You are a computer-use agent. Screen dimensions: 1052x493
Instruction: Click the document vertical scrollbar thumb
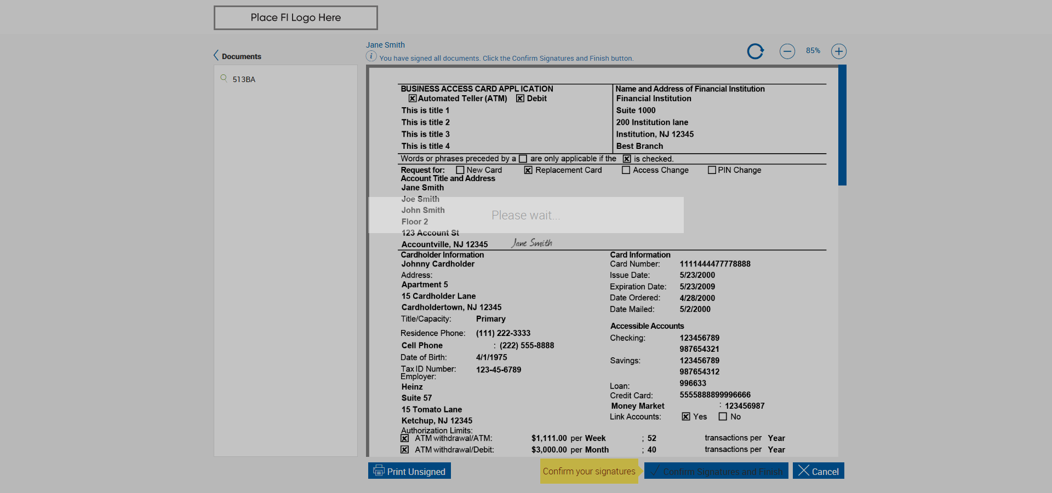tap(842, 125)
